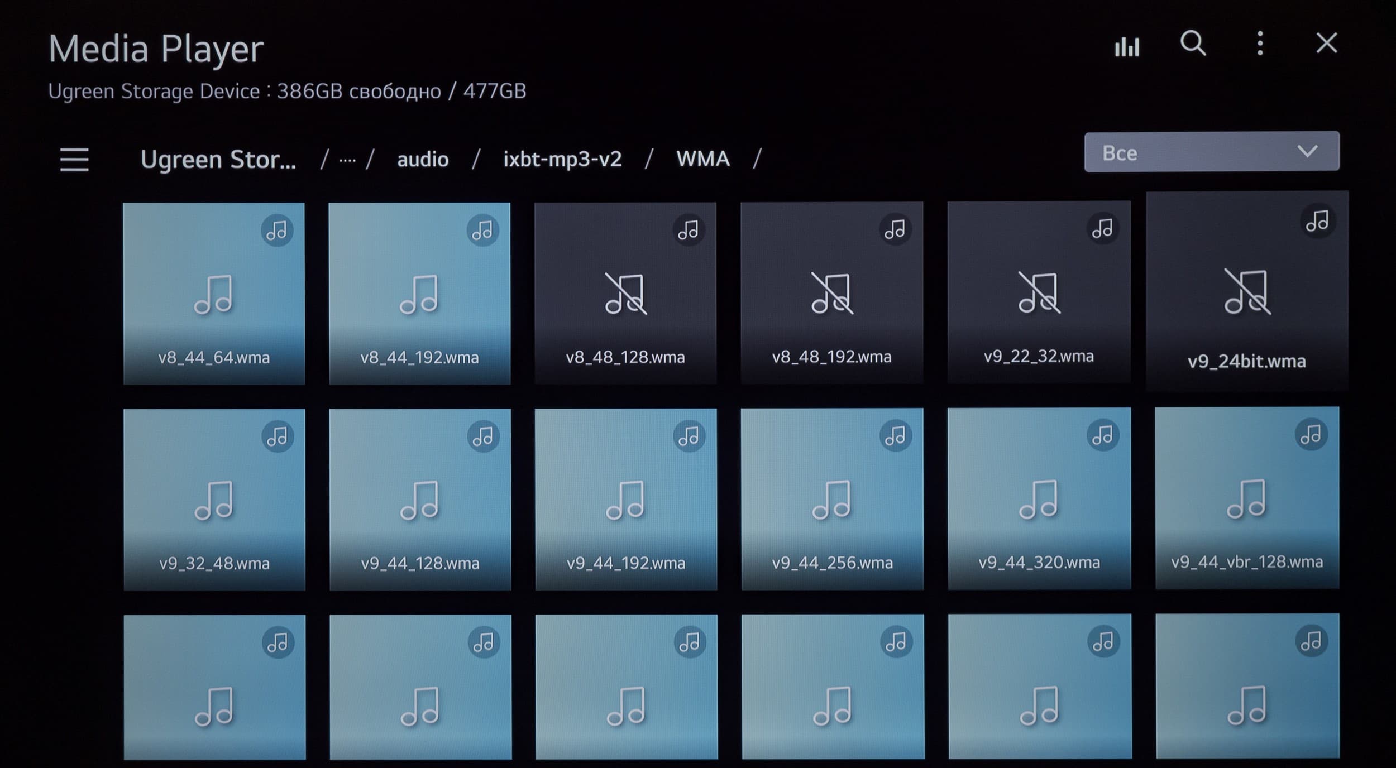Select the v9_32_48.wma track
The image size is (1396, 768).
(x=214, y=500)
